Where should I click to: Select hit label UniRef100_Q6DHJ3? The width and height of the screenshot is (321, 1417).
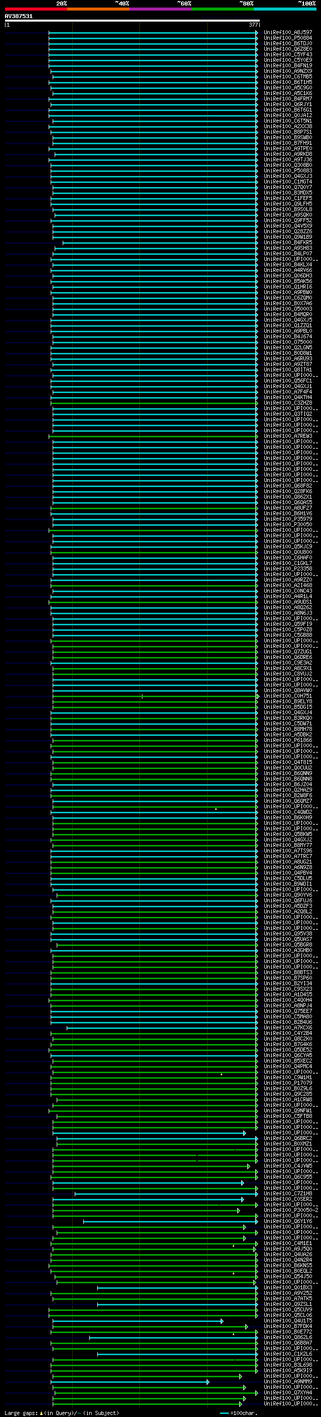click(288, 275)
